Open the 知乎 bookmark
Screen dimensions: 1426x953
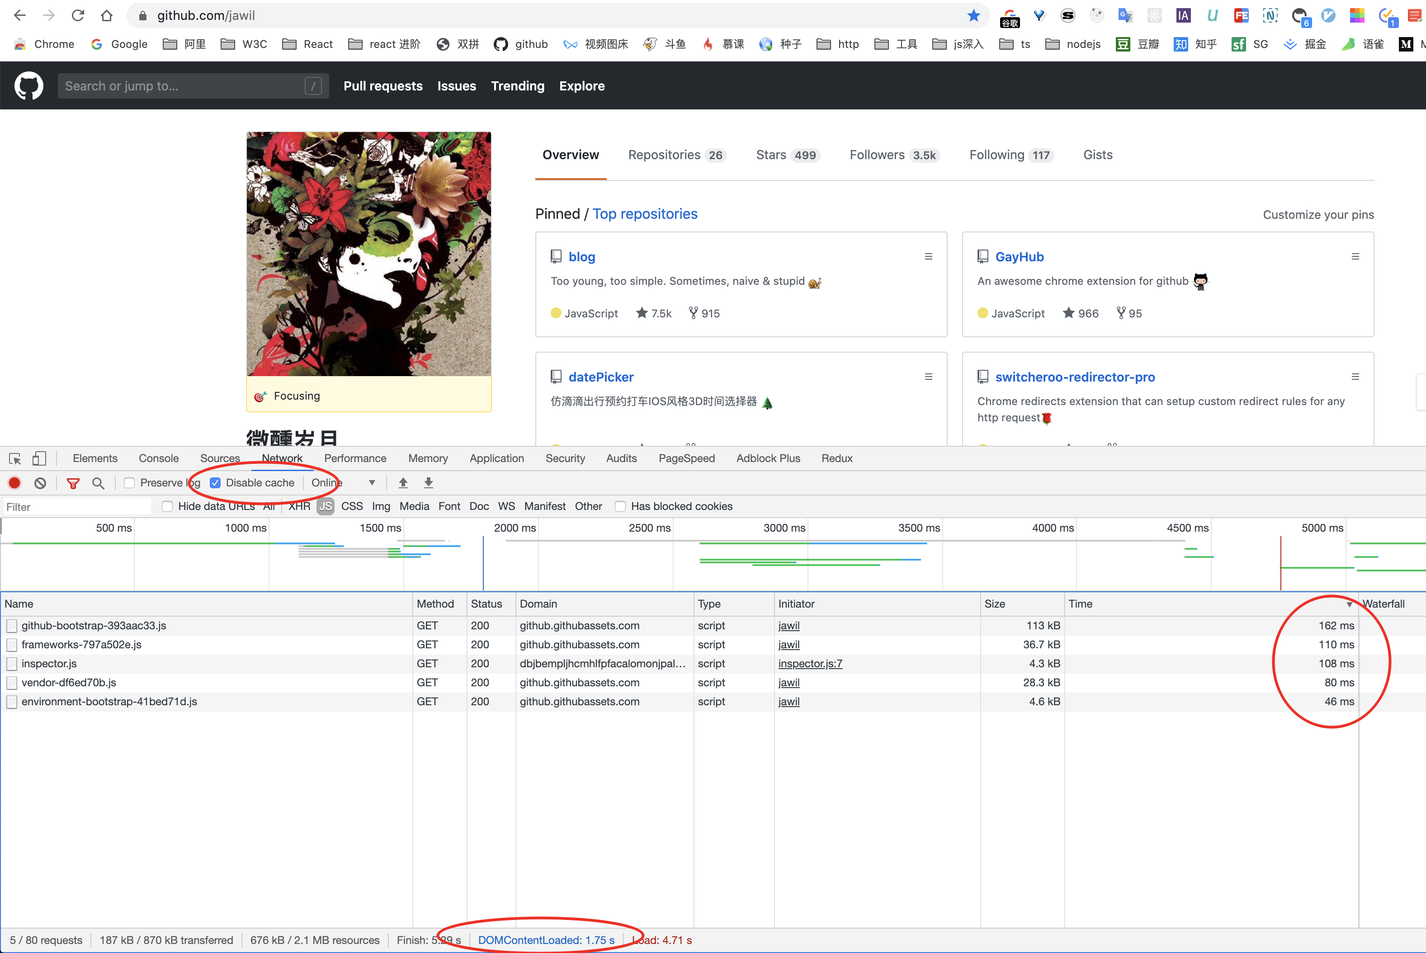click(x=1195, y=44)
